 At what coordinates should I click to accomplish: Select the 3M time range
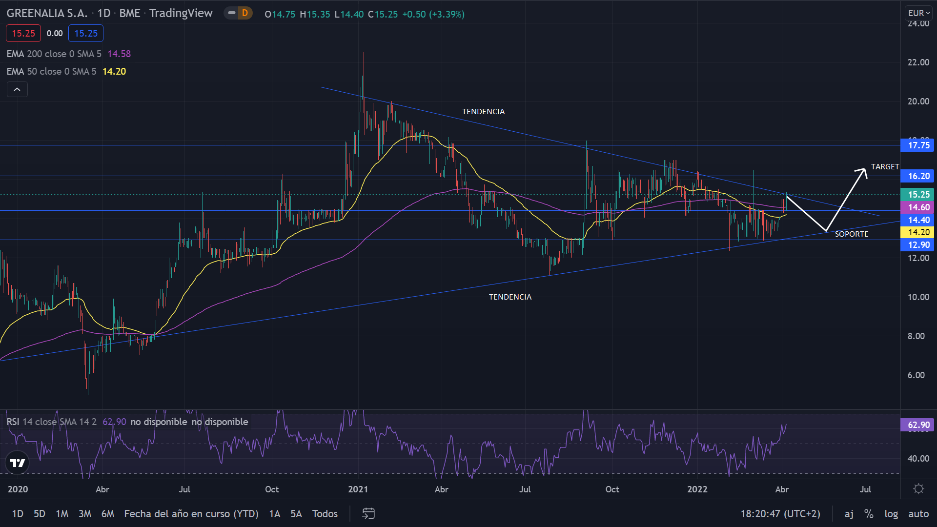(85, 513)
